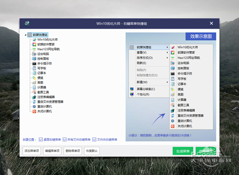The width and height of the screenshot is (239, 175).
Task: Click the 这台电脑 computer icon in the left tree
Action: 34,54
